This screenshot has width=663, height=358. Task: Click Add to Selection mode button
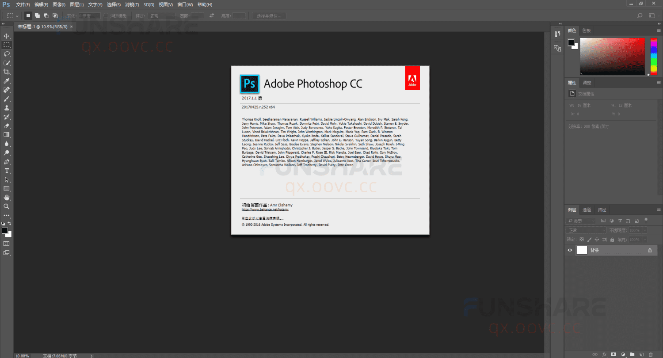(38, 15)
